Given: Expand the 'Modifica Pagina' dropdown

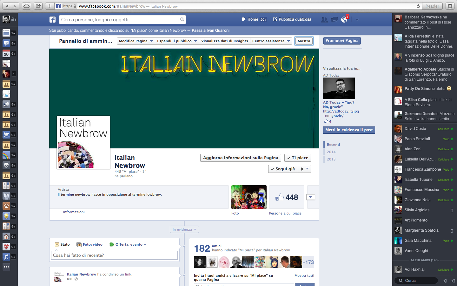Looking at the screenshot, I should pyautogui.click(x=136, y=41).
